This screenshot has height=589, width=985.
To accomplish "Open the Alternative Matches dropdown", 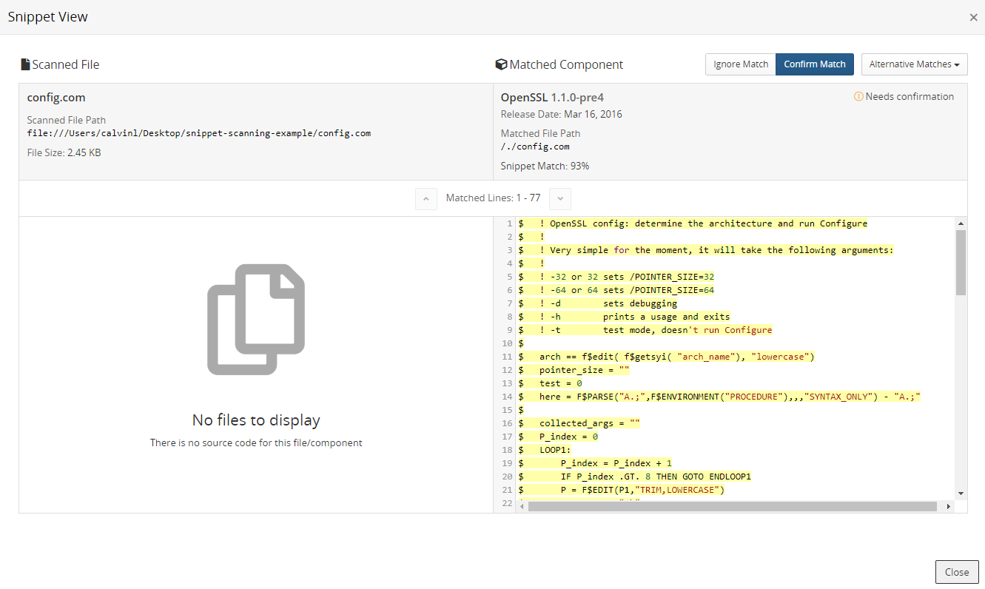I will (914, 64).
